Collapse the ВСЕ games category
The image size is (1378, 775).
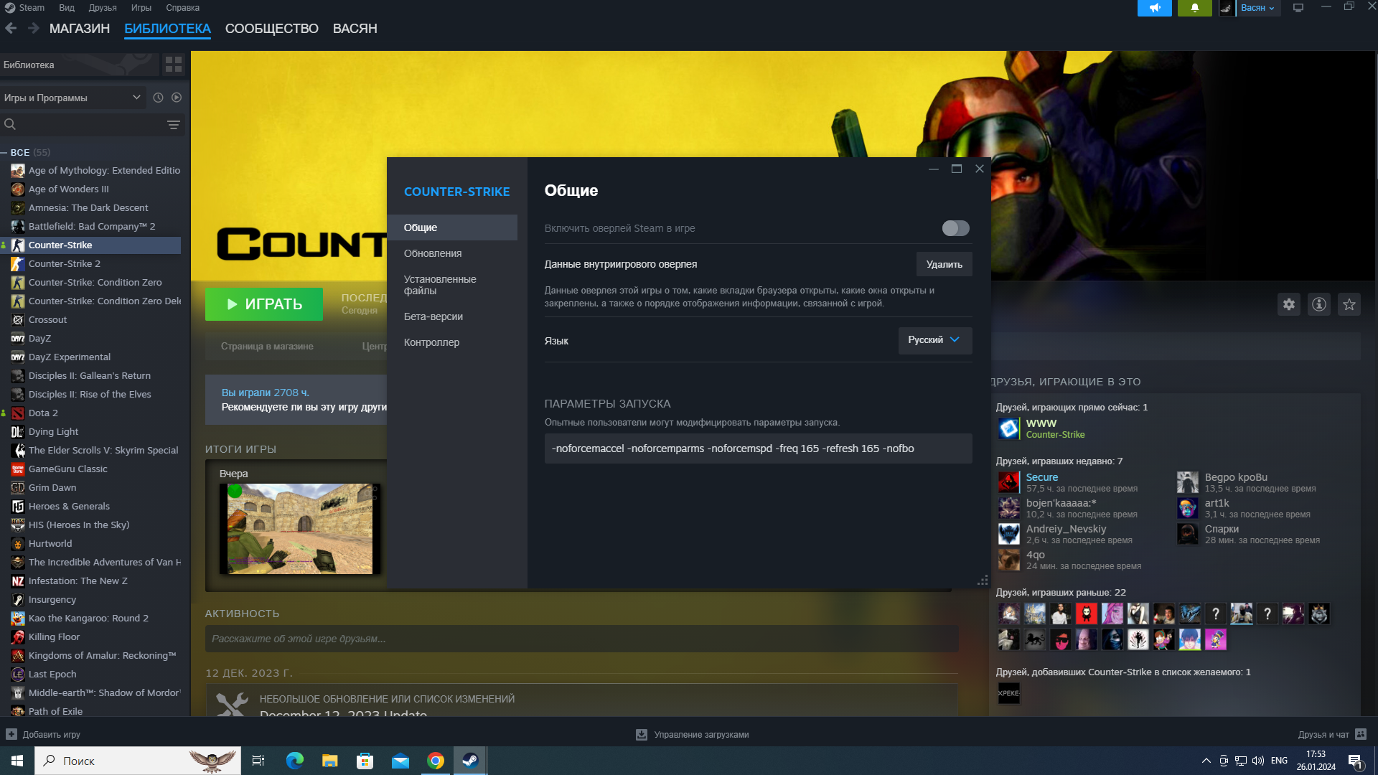(4, 152)
